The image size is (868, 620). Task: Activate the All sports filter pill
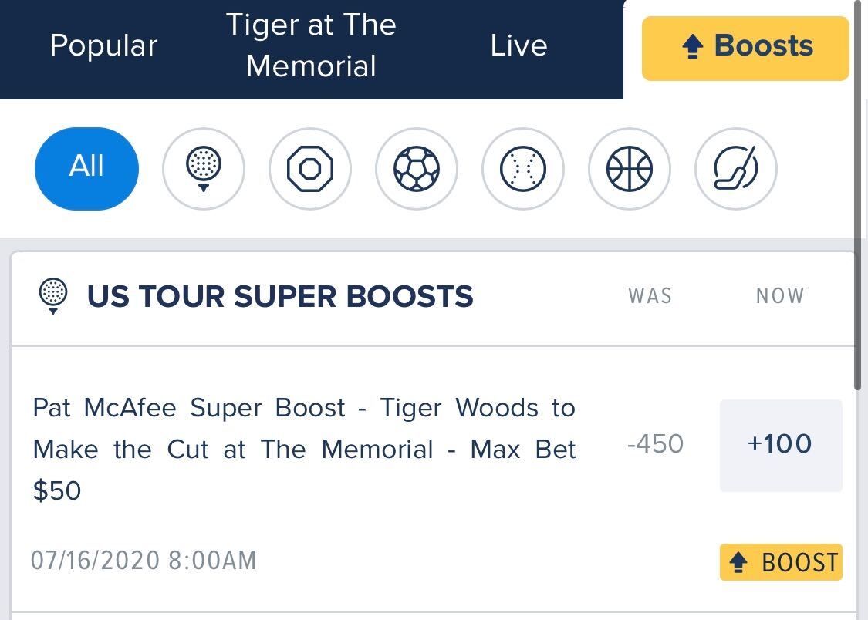coord(86,169)
